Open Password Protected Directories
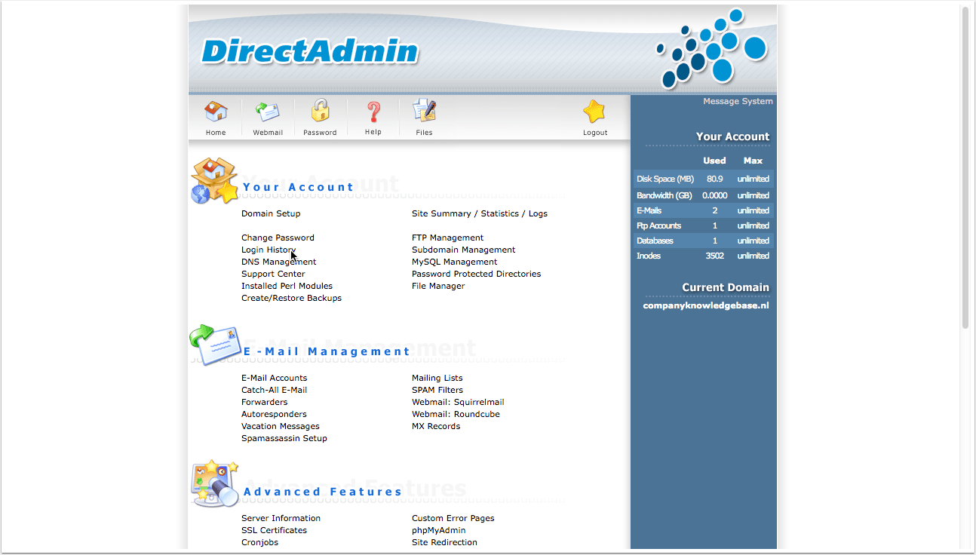 click(x=476, y=274)
